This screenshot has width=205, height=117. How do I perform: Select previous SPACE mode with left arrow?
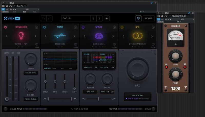point(84,36)
